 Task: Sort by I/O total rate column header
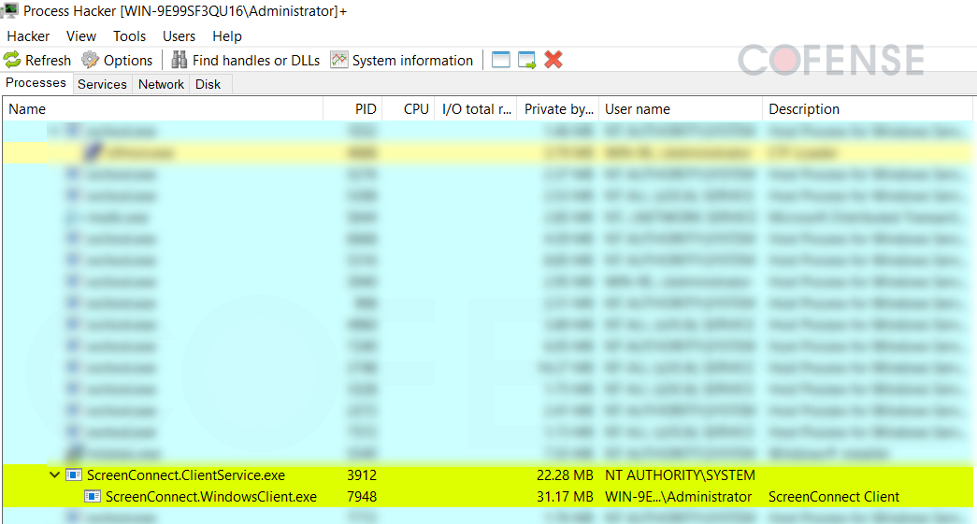tap(476, 109)
